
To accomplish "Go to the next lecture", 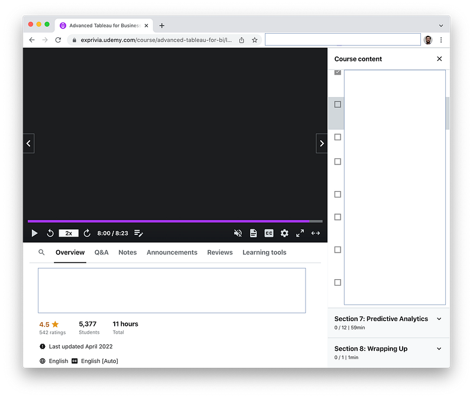I will pyautogui.click(x=322, y=143).
